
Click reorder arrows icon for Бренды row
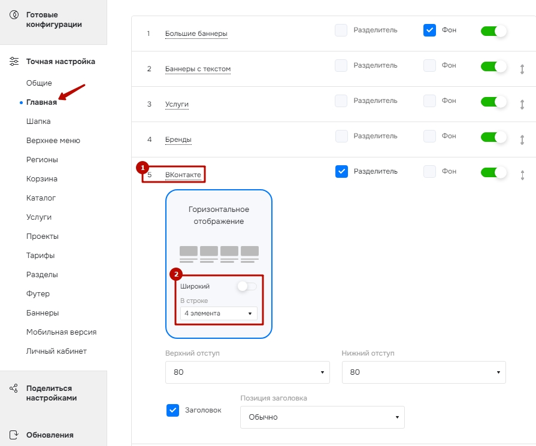click(x=522, y=139)
